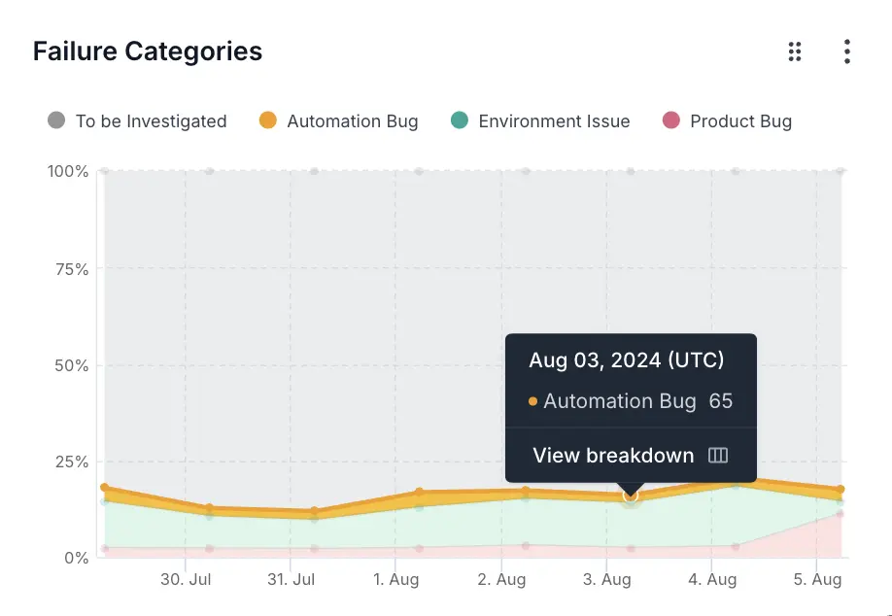892x616 pixels.
Task: Click the Aug 03, 2024 tooltip header
Action: pos(626,360)
